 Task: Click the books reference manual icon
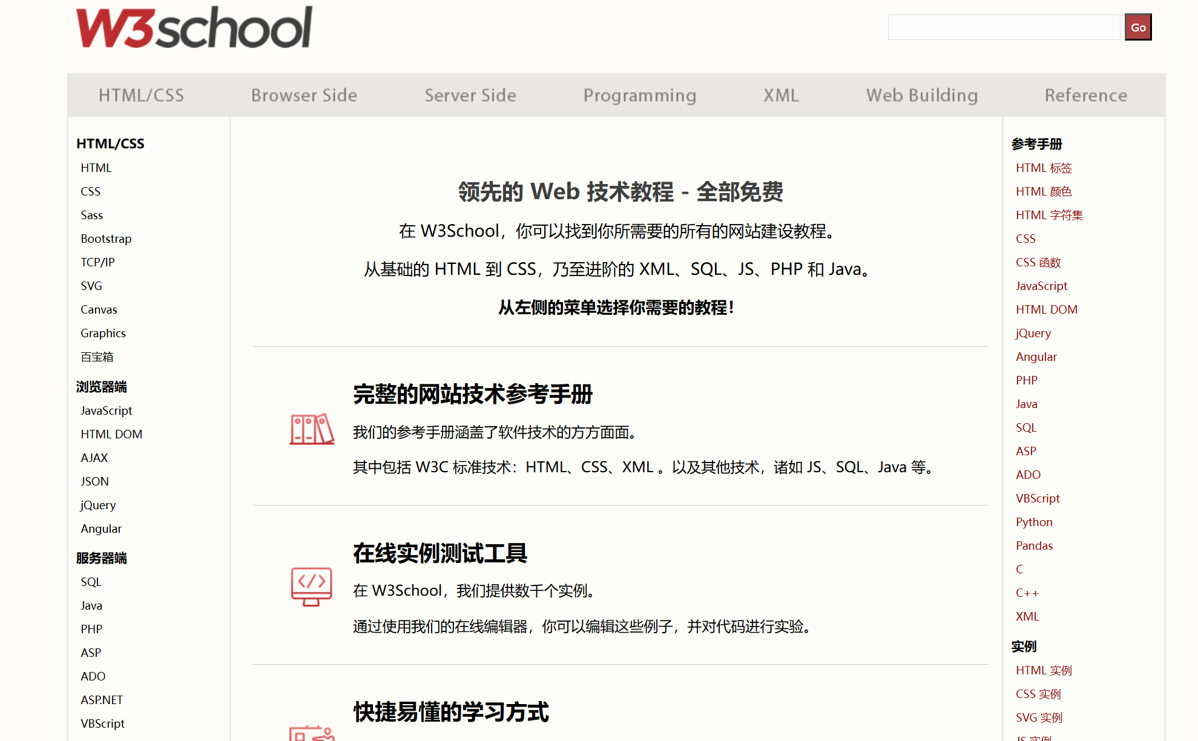312,429
